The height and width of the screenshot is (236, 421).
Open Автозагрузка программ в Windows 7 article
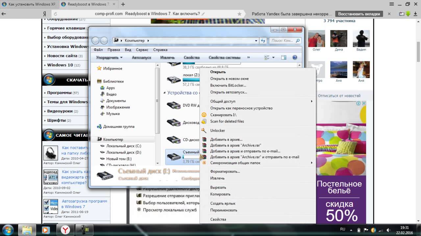coord(84,204)
